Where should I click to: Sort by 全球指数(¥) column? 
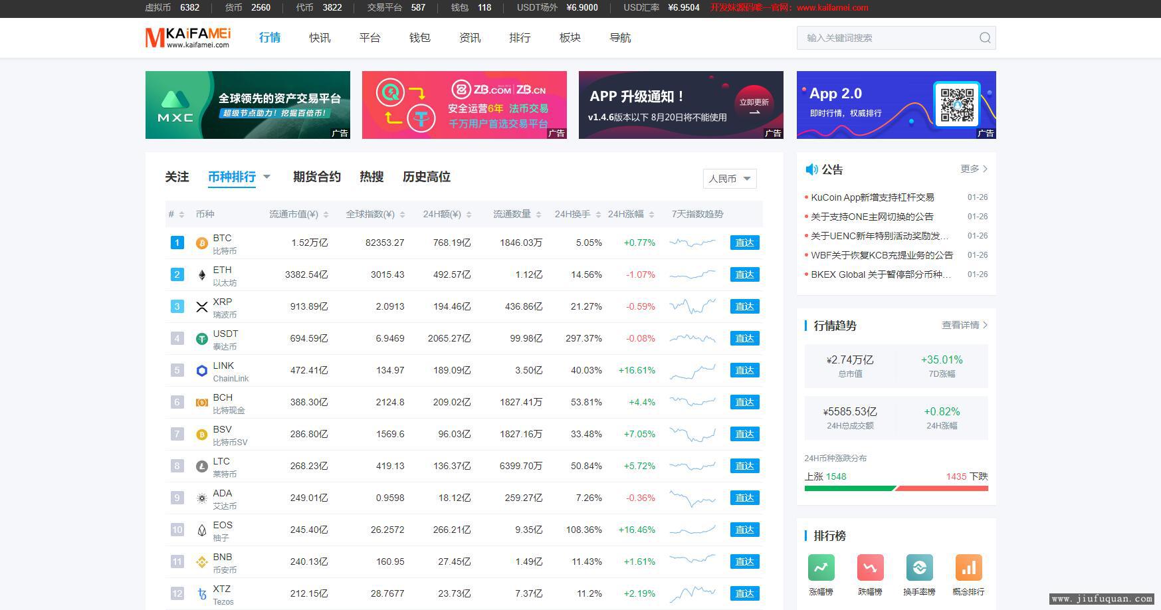(x=375, y=214)
